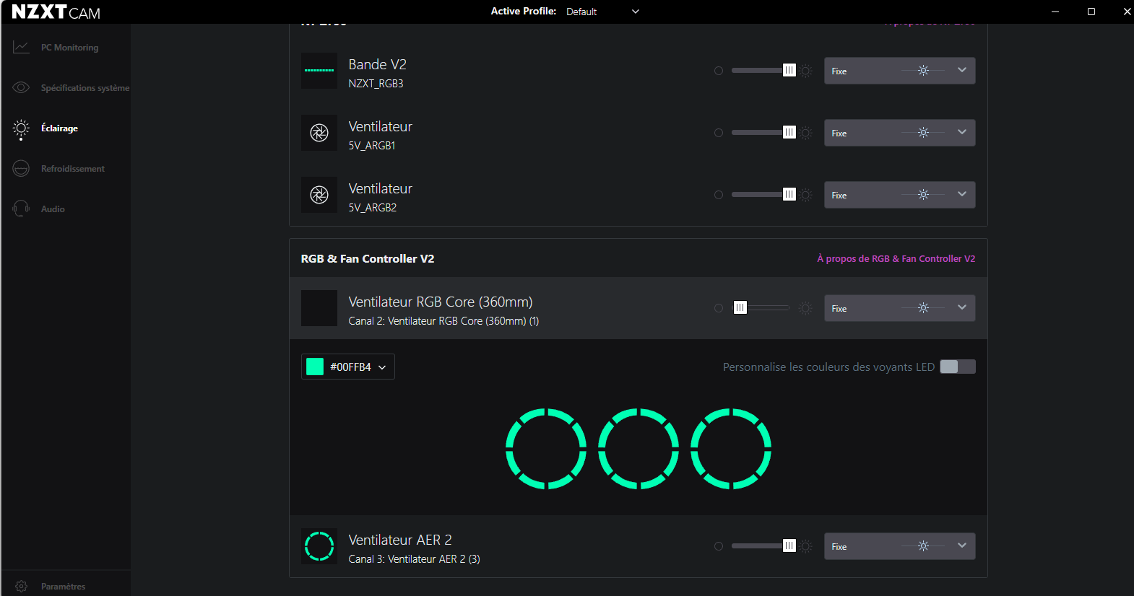Viewport: 1134px width, 596px height.
Task: Set Bande V2 brightness to maximum sun icon
Action: click(x=806, y=71)
